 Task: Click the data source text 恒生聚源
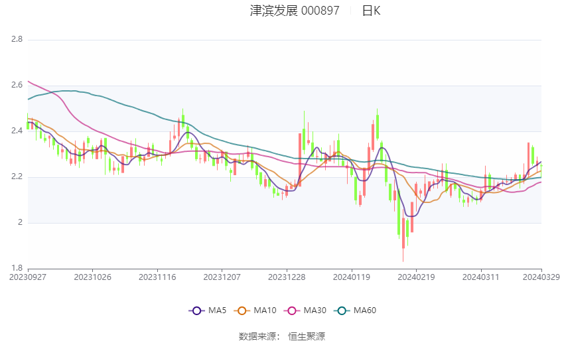[x=307, y=336]
